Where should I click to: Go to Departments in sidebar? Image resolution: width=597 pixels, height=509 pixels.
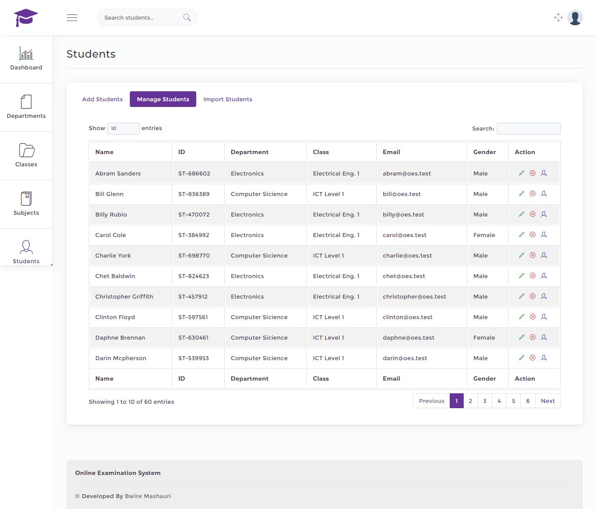tap(26, 107)
